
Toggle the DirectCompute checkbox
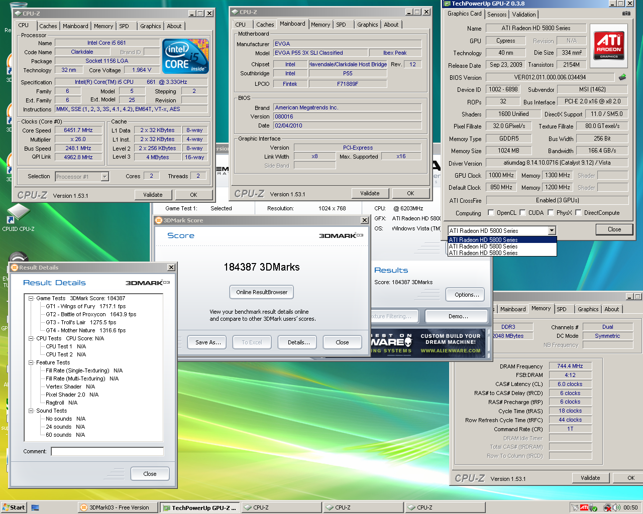(x=578, y=212)
